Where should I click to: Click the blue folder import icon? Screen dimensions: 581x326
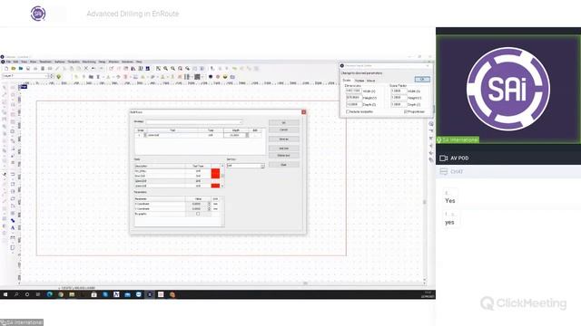(x=21, y=69)
